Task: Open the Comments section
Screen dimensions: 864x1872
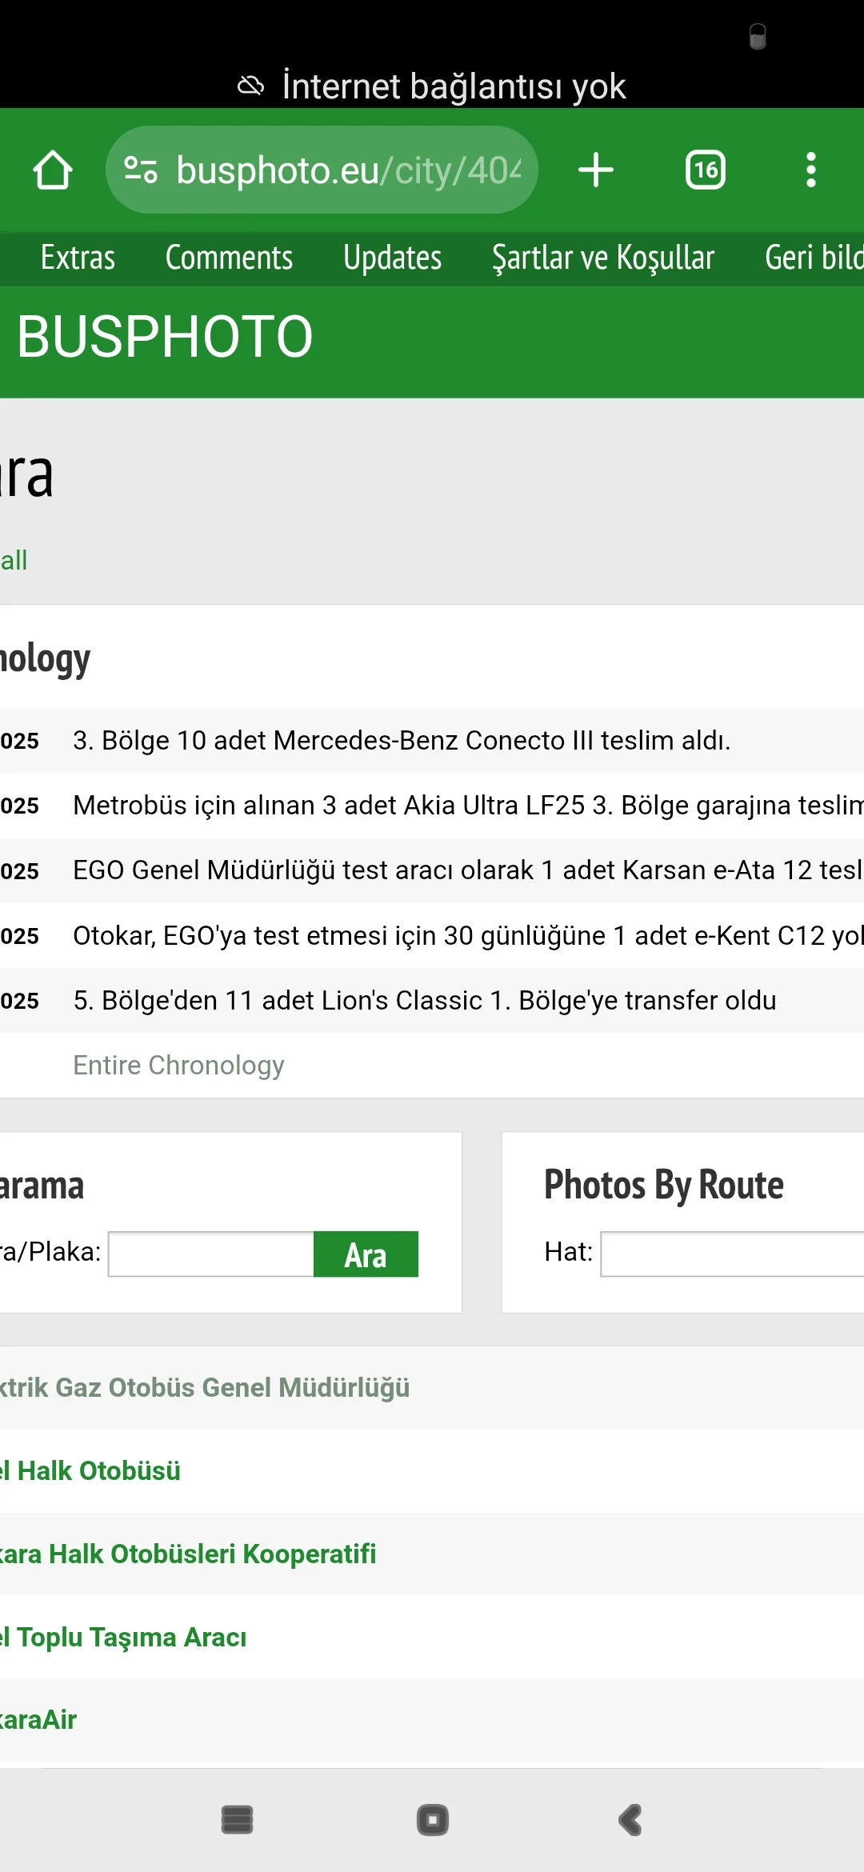Action: (x=229, y=258)
